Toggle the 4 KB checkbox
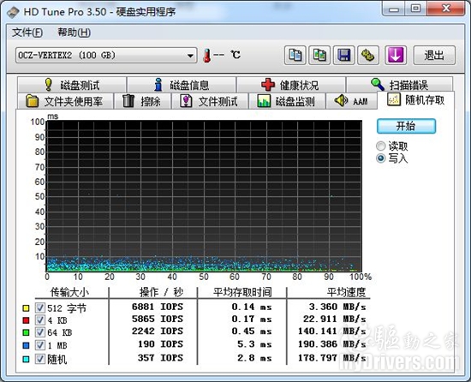 click(40, 320)
